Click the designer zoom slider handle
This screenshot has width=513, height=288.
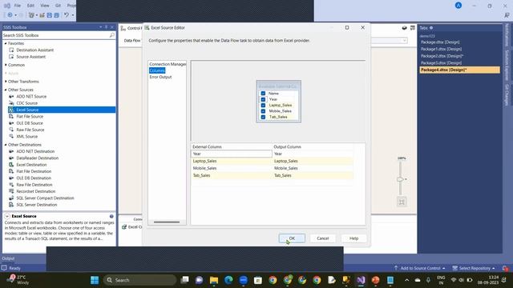401,179
